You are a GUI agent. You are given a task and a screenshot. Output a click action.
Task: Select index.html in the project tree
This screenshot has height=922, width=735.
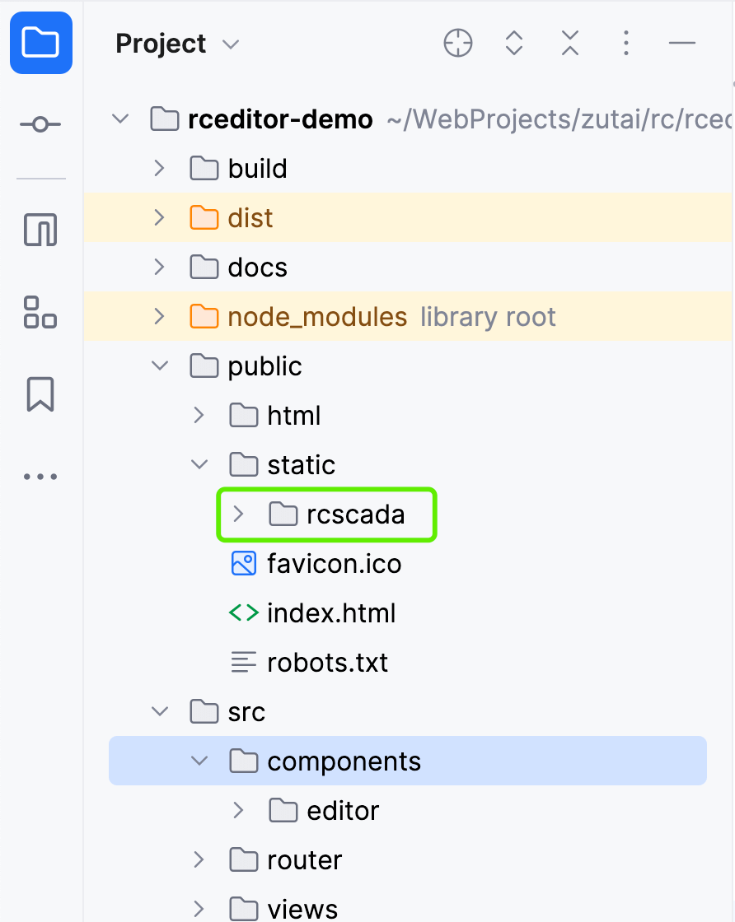[331, 613]
